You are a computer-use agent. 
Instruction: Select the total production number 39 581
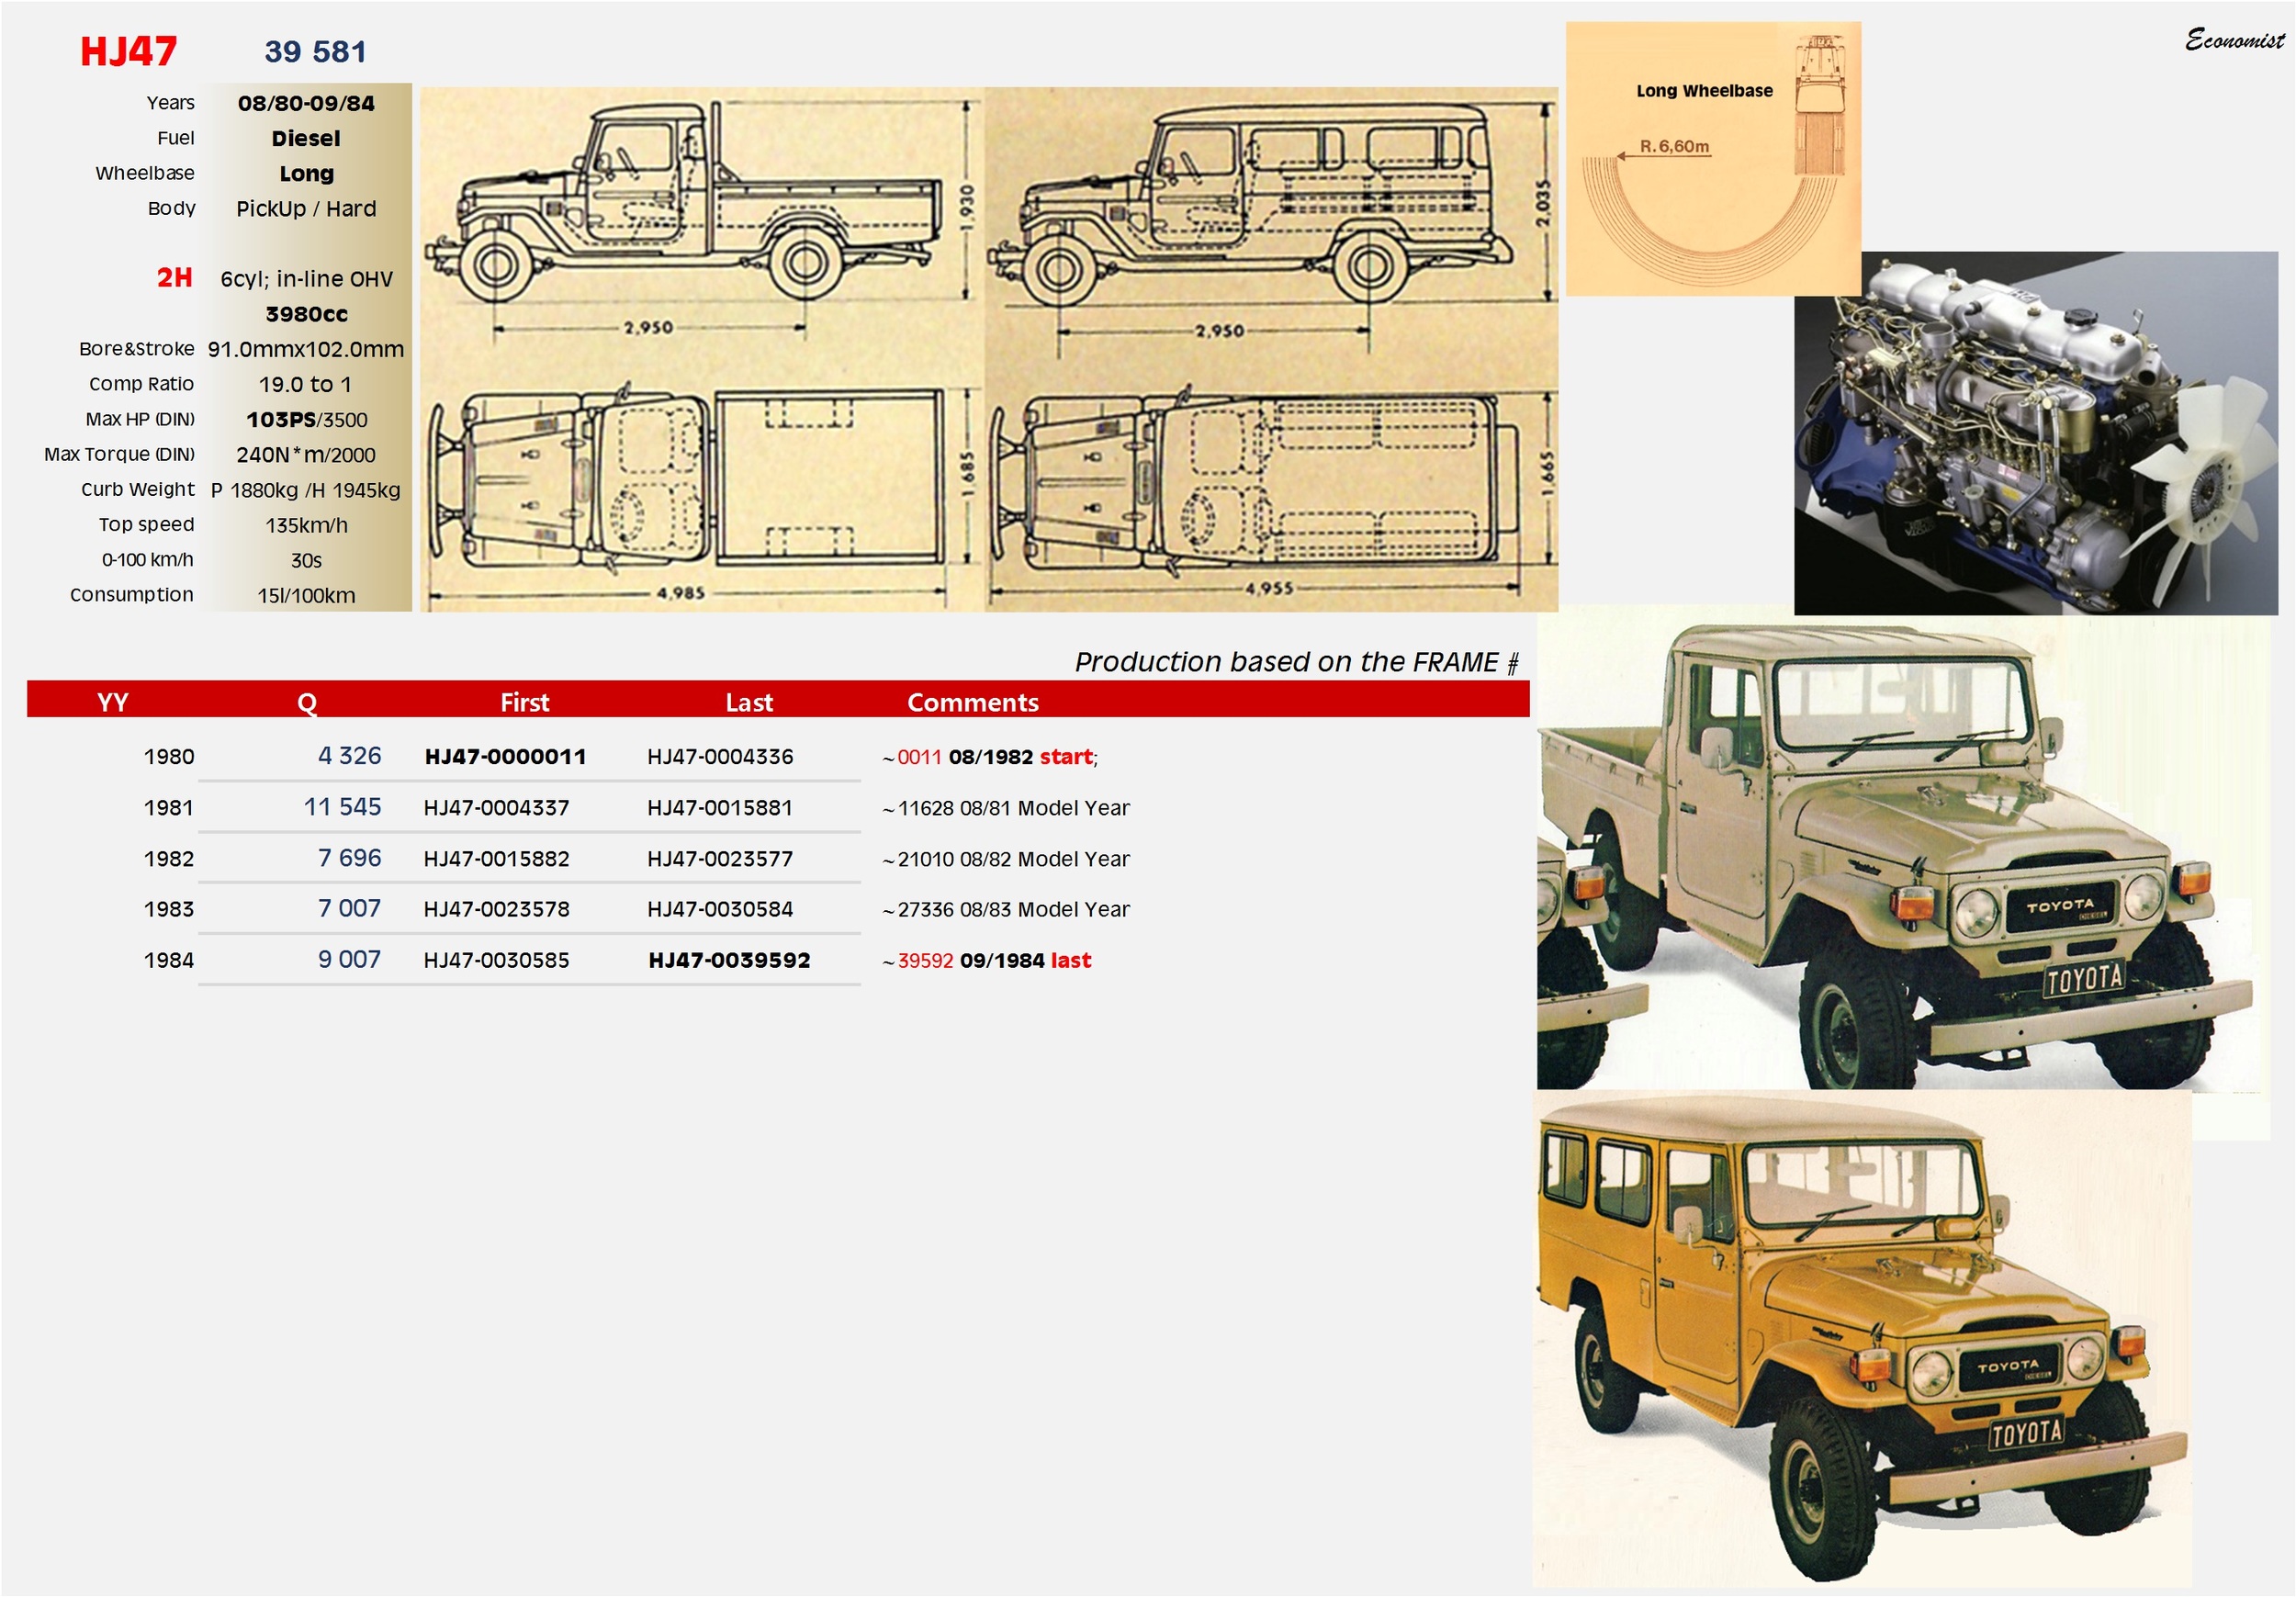click(x=315, y=52)
